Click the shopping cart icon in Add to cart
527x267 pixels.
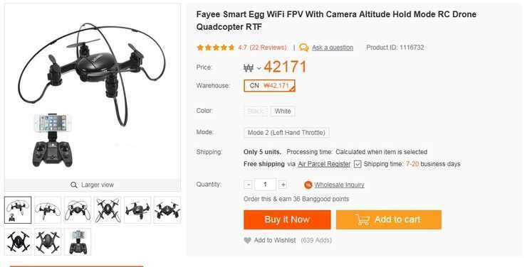pyautogui.click(x=362, y=219)
